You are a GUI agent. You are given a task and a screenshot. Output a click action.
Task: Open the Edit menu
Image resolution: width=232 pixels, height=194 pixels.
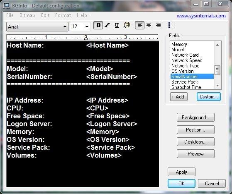tap(45, 15)
